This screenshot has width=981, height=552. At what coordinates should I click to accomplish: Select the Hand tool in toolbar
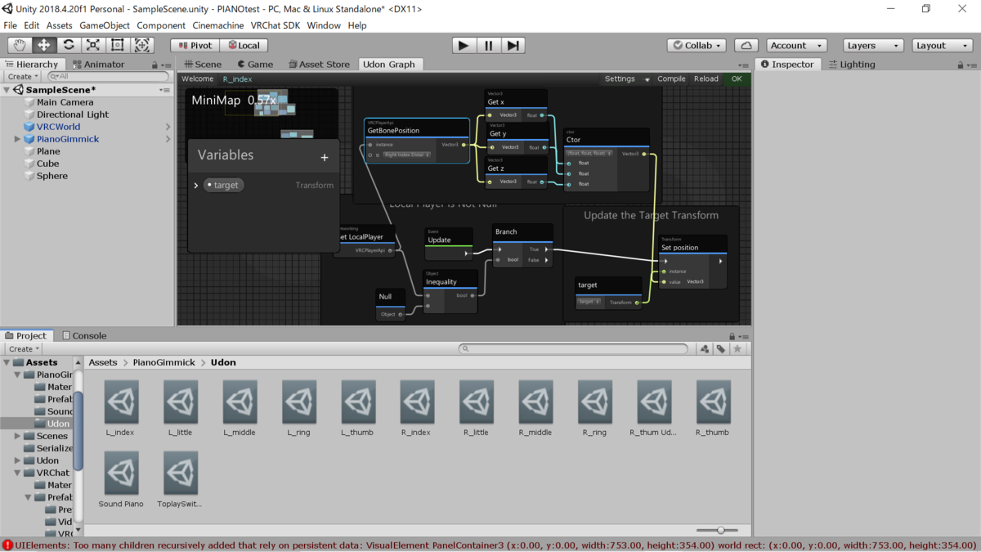[20, 45]
